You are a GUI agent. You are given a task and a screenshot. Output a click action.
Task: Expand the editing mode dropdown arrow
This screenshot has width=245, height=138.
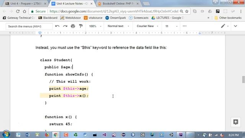tap(228, 26)
